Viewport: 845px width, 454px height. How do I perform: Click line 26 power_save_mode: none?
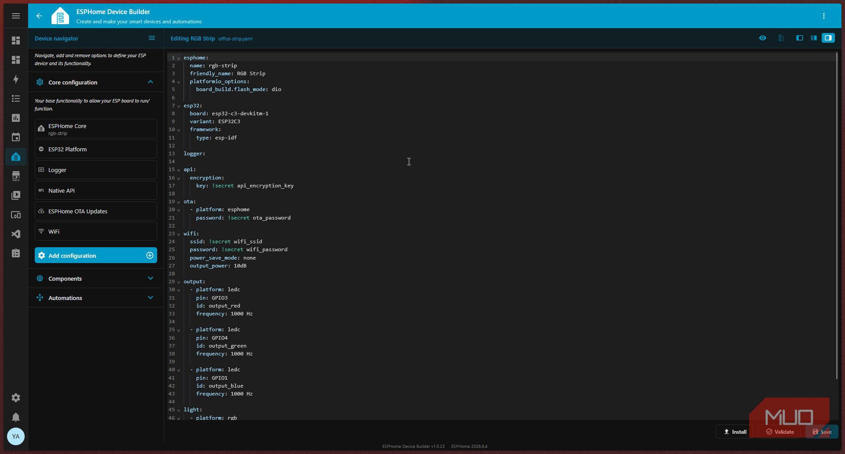coord(223,258)
